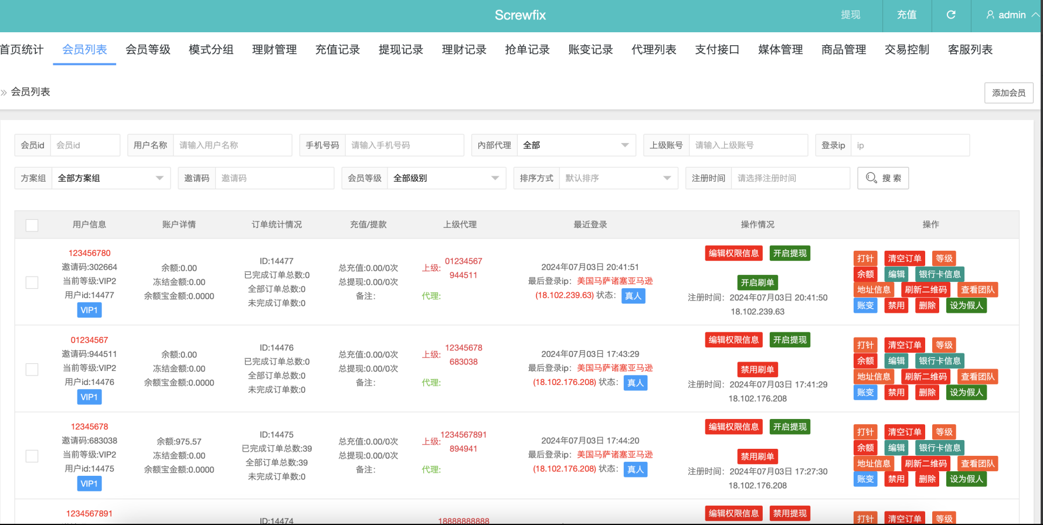
Task: Open the admin user menu
Action: [1012, 15]
